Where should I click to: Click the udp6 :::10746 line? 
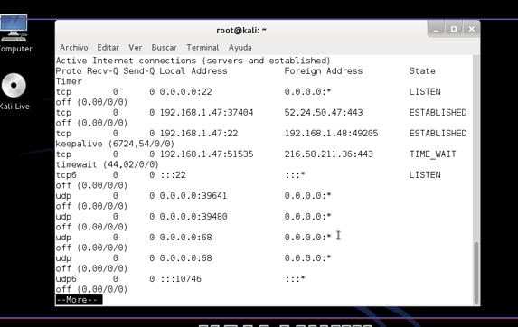point(180,279)
